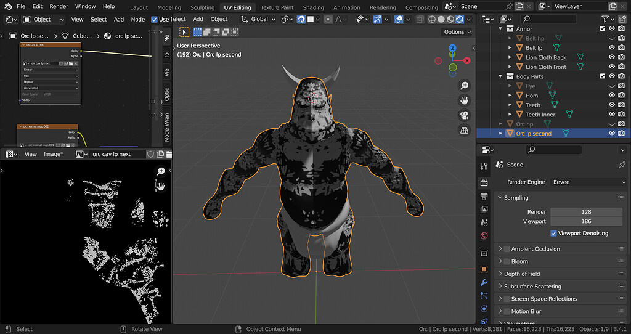Image resolution: width=631 pixels, height=334 pixels.
Task: Hide Orc lp second eye icon
Action: click(612, 133)
